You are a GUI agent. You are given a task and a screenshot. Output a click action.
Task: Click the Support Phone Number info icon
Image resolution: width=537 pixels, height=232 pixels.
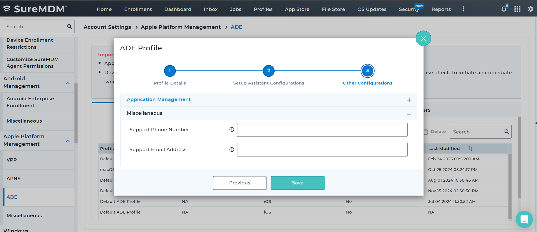coord(232,130)
